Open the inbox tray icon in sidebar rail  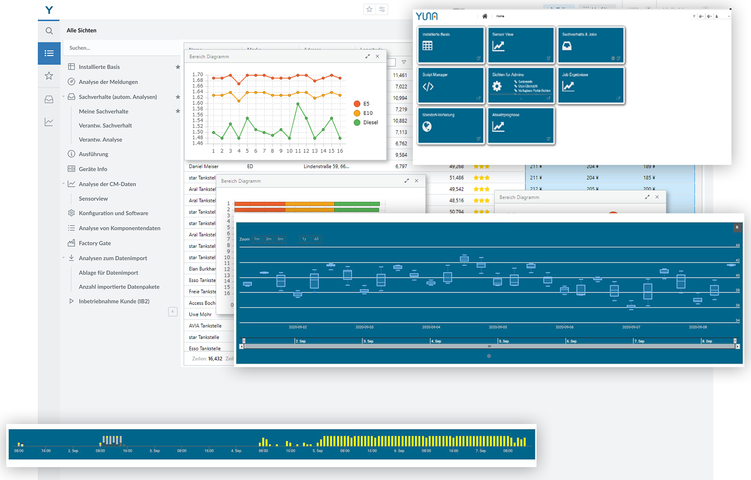click(x=49, y=100)
